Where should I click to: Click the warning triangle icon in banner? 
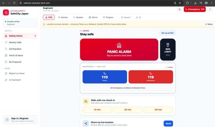click(x=44, y=24)
